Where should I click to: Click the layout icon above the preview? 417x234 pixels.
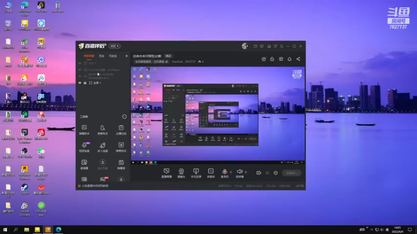point(281,59)
